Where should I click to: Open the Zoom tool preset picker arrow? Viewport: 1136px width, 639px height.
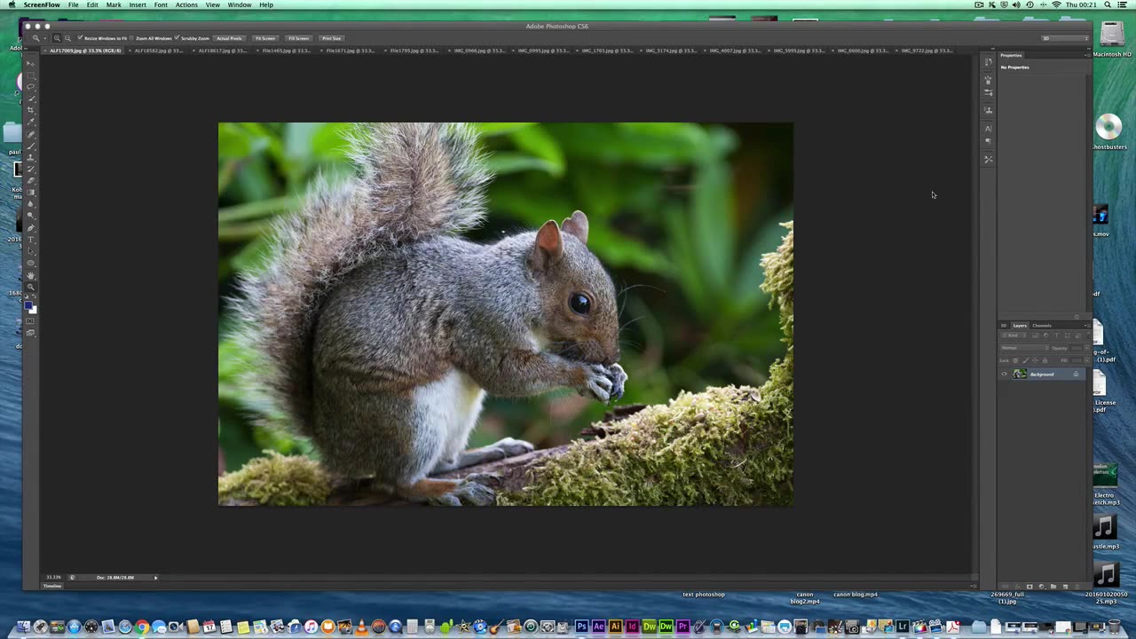tap(45, 38)
